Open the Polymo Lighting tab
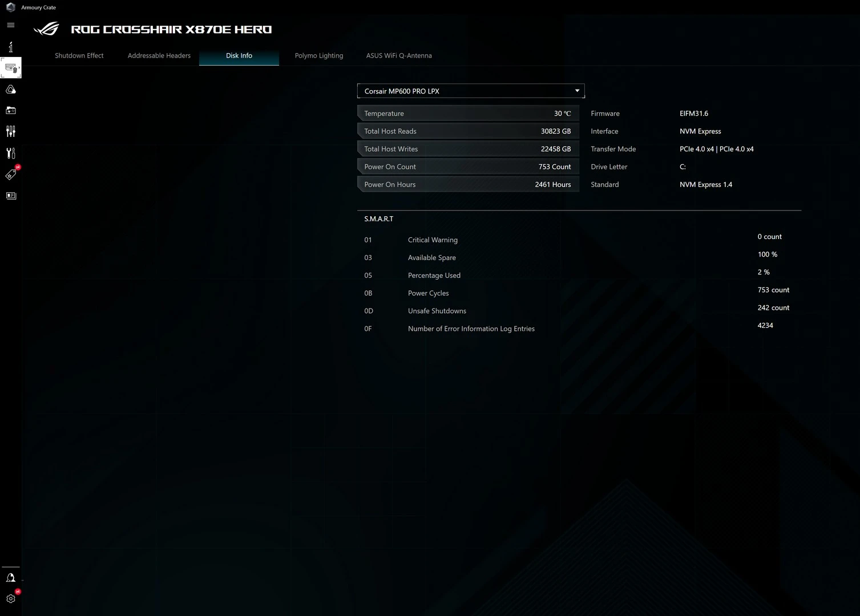This screenshot has height=616, width=860. pos(319,56)
